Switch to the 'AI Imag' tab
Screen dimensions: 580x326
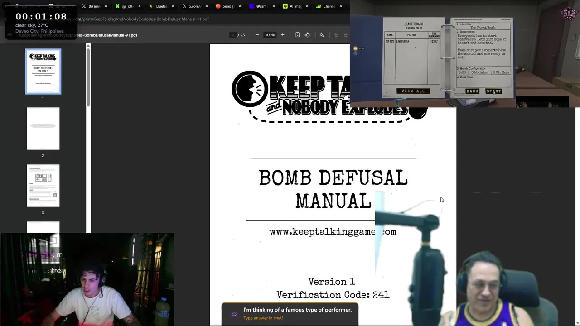click(295, 6)
